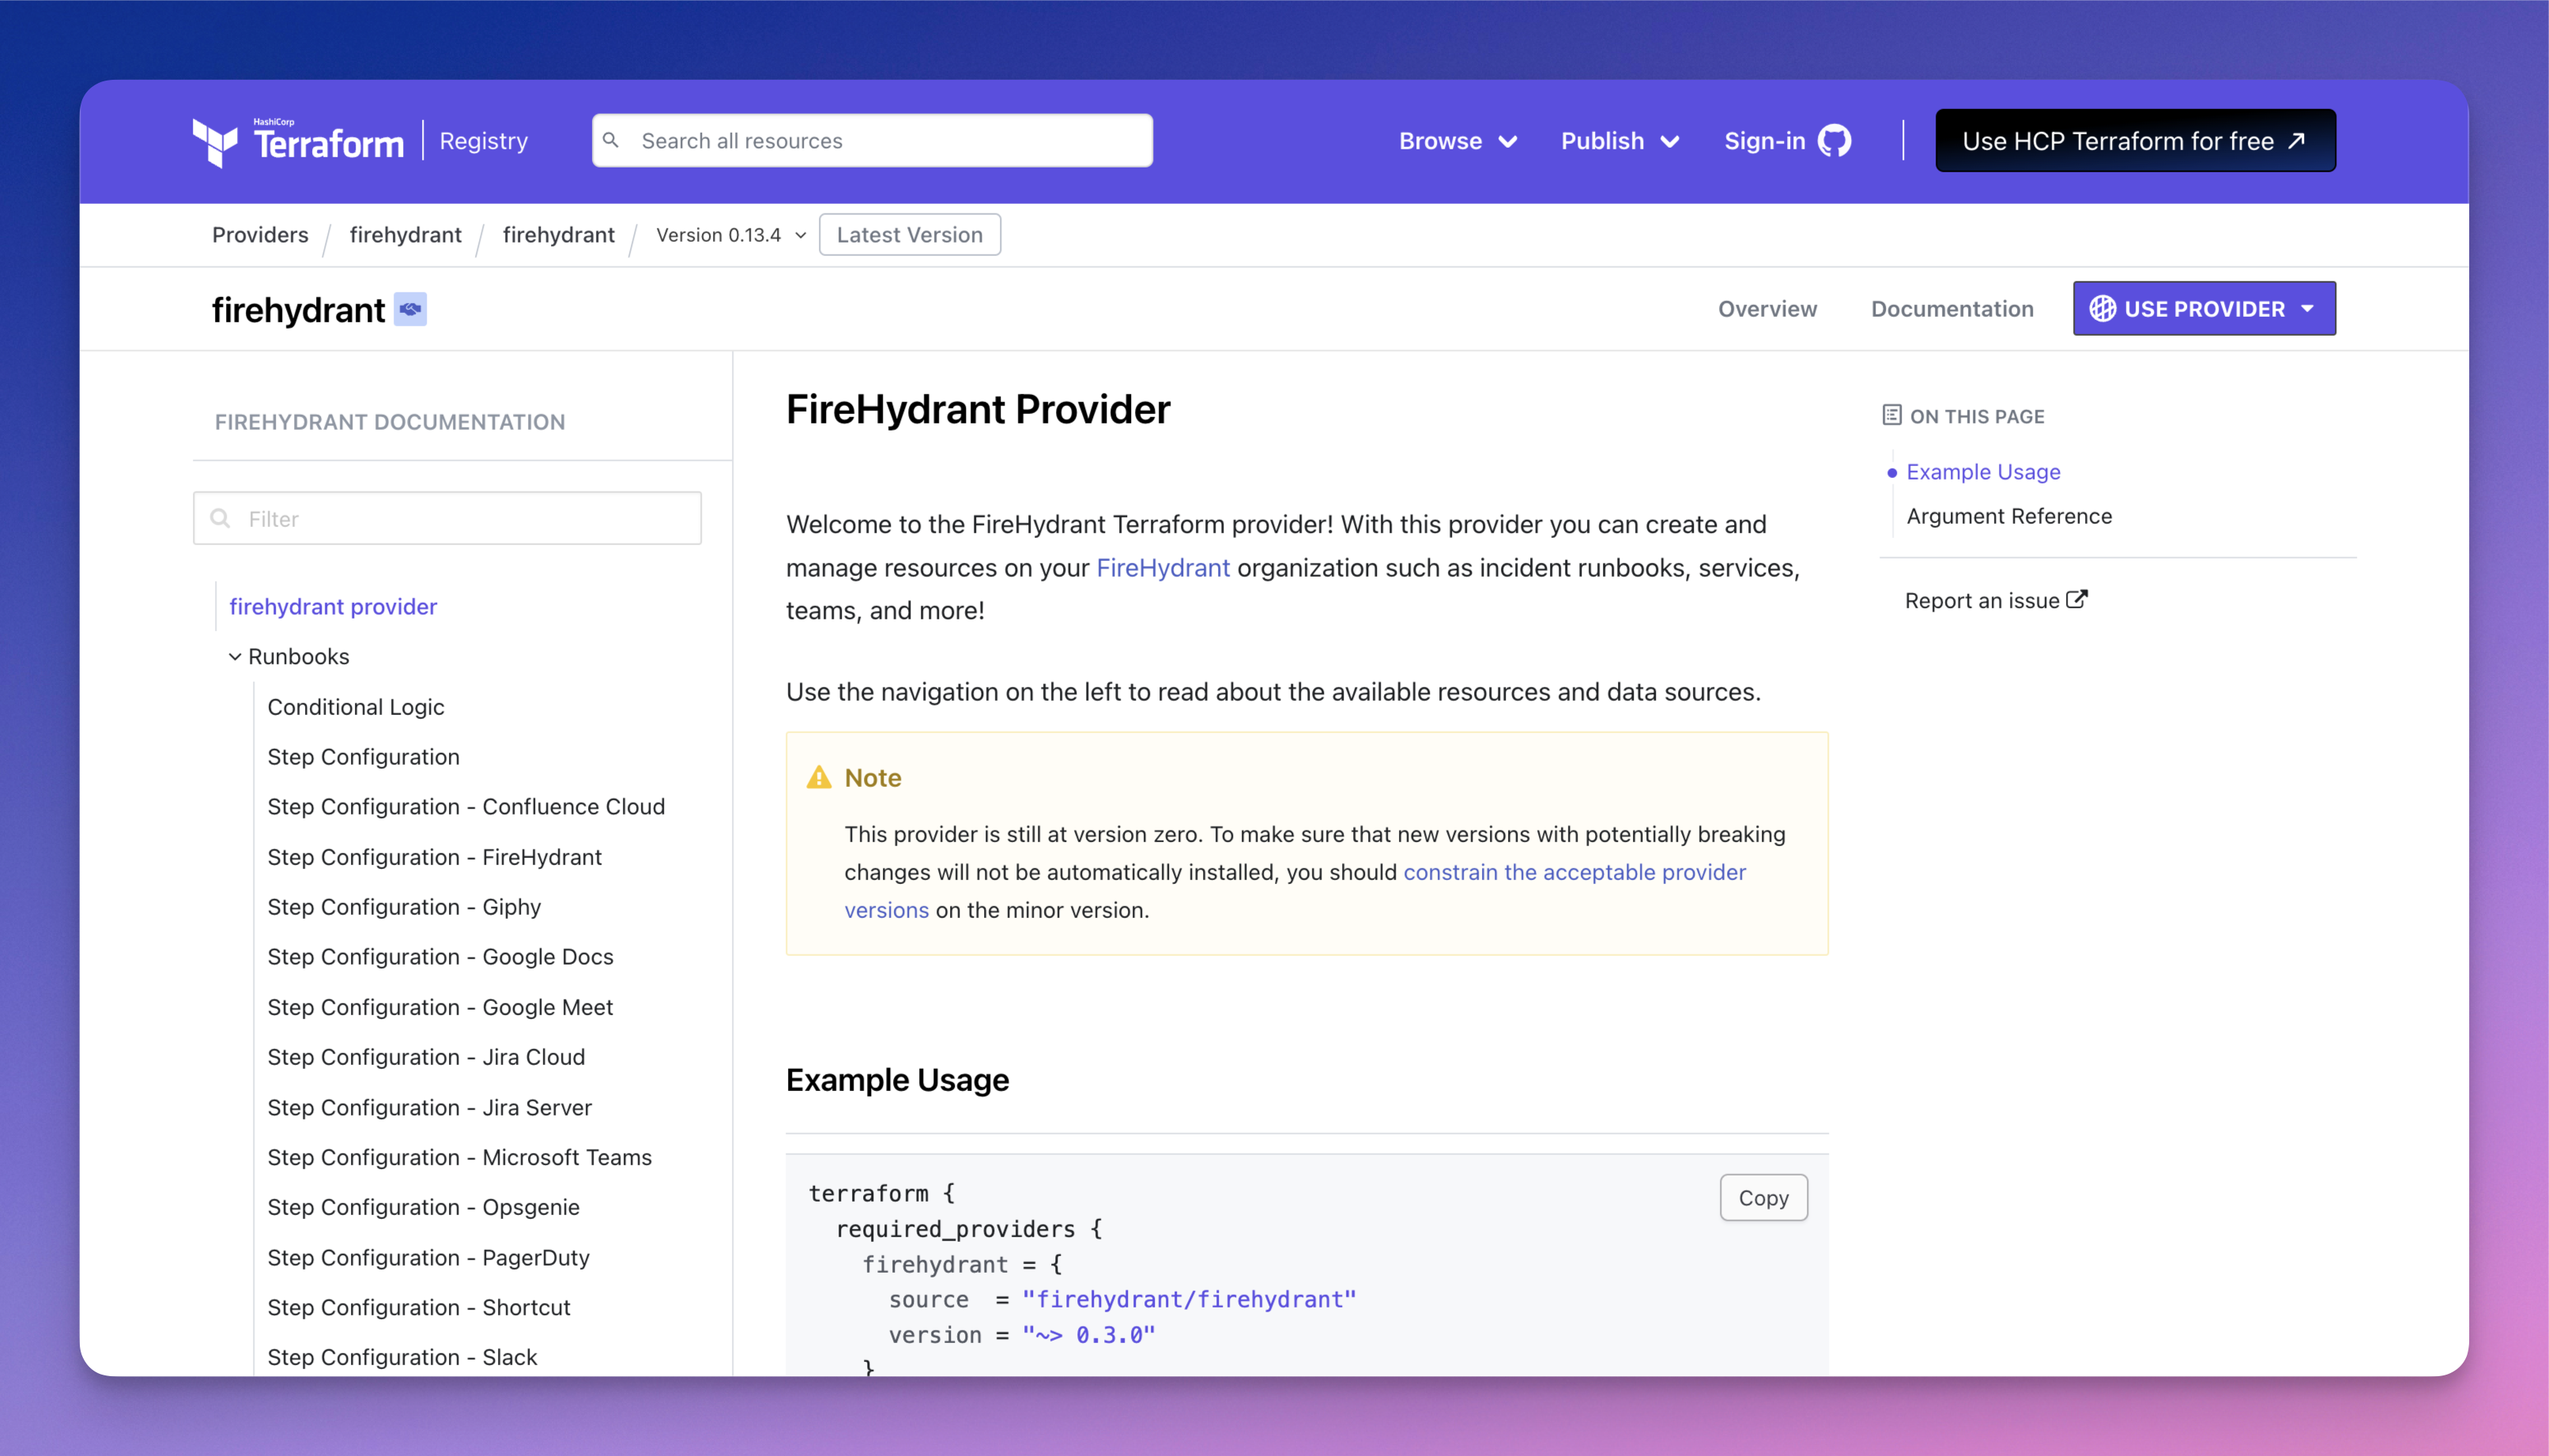Viewport: 2549px width, 1456px height.
Task: Collapse the Runbooks tree section
Action: [235, 657]
